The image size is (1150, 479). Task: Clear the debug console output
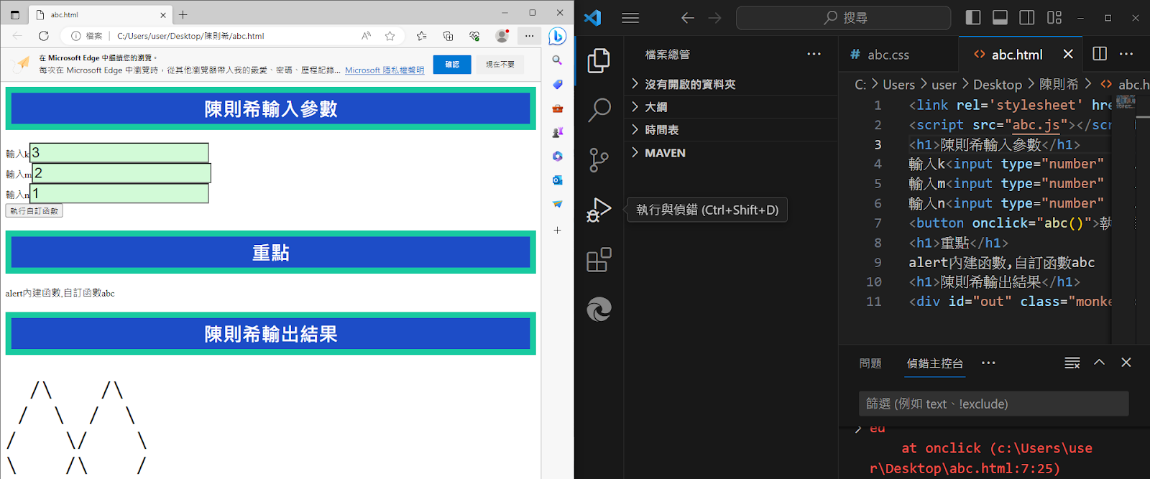point(1072,363)
